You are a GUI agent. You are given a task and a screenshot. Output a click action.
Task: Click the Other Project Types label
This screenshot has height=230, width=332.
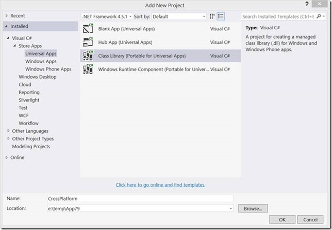tap(33, 139)
